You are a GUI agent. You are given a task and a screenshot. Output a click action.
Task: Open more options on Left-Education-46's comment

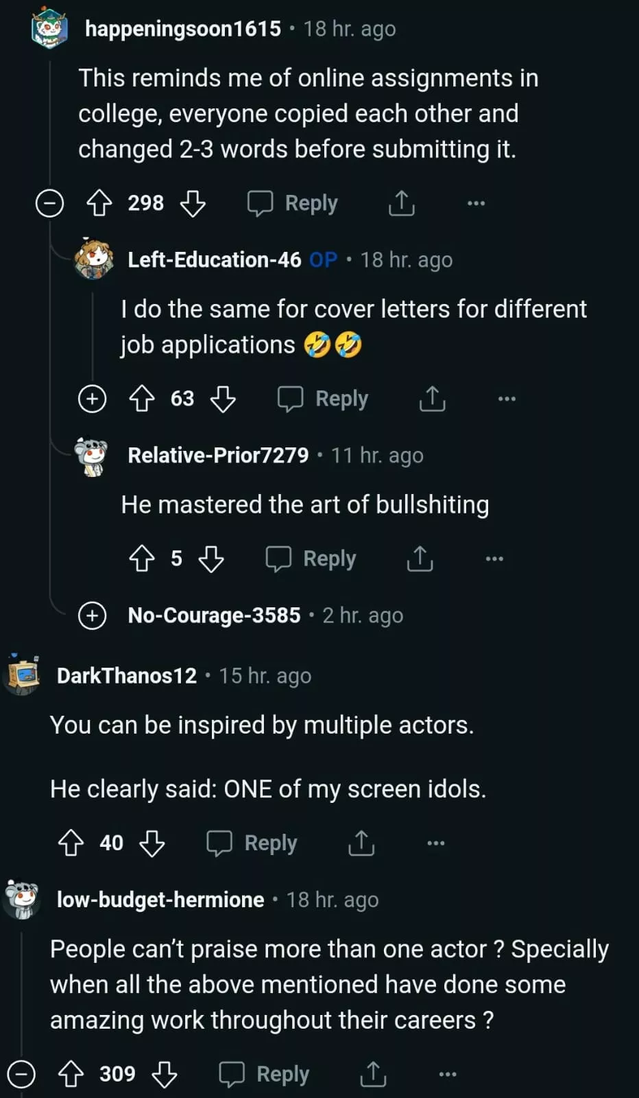pyautogui.click(x=507, y=399)
